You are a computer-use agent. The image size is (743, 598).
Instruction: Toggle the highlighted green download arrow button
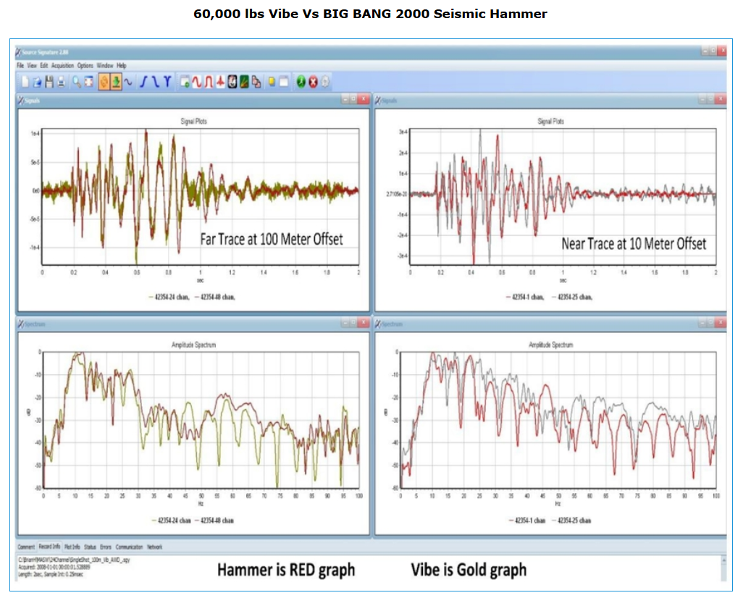point(115,82)
